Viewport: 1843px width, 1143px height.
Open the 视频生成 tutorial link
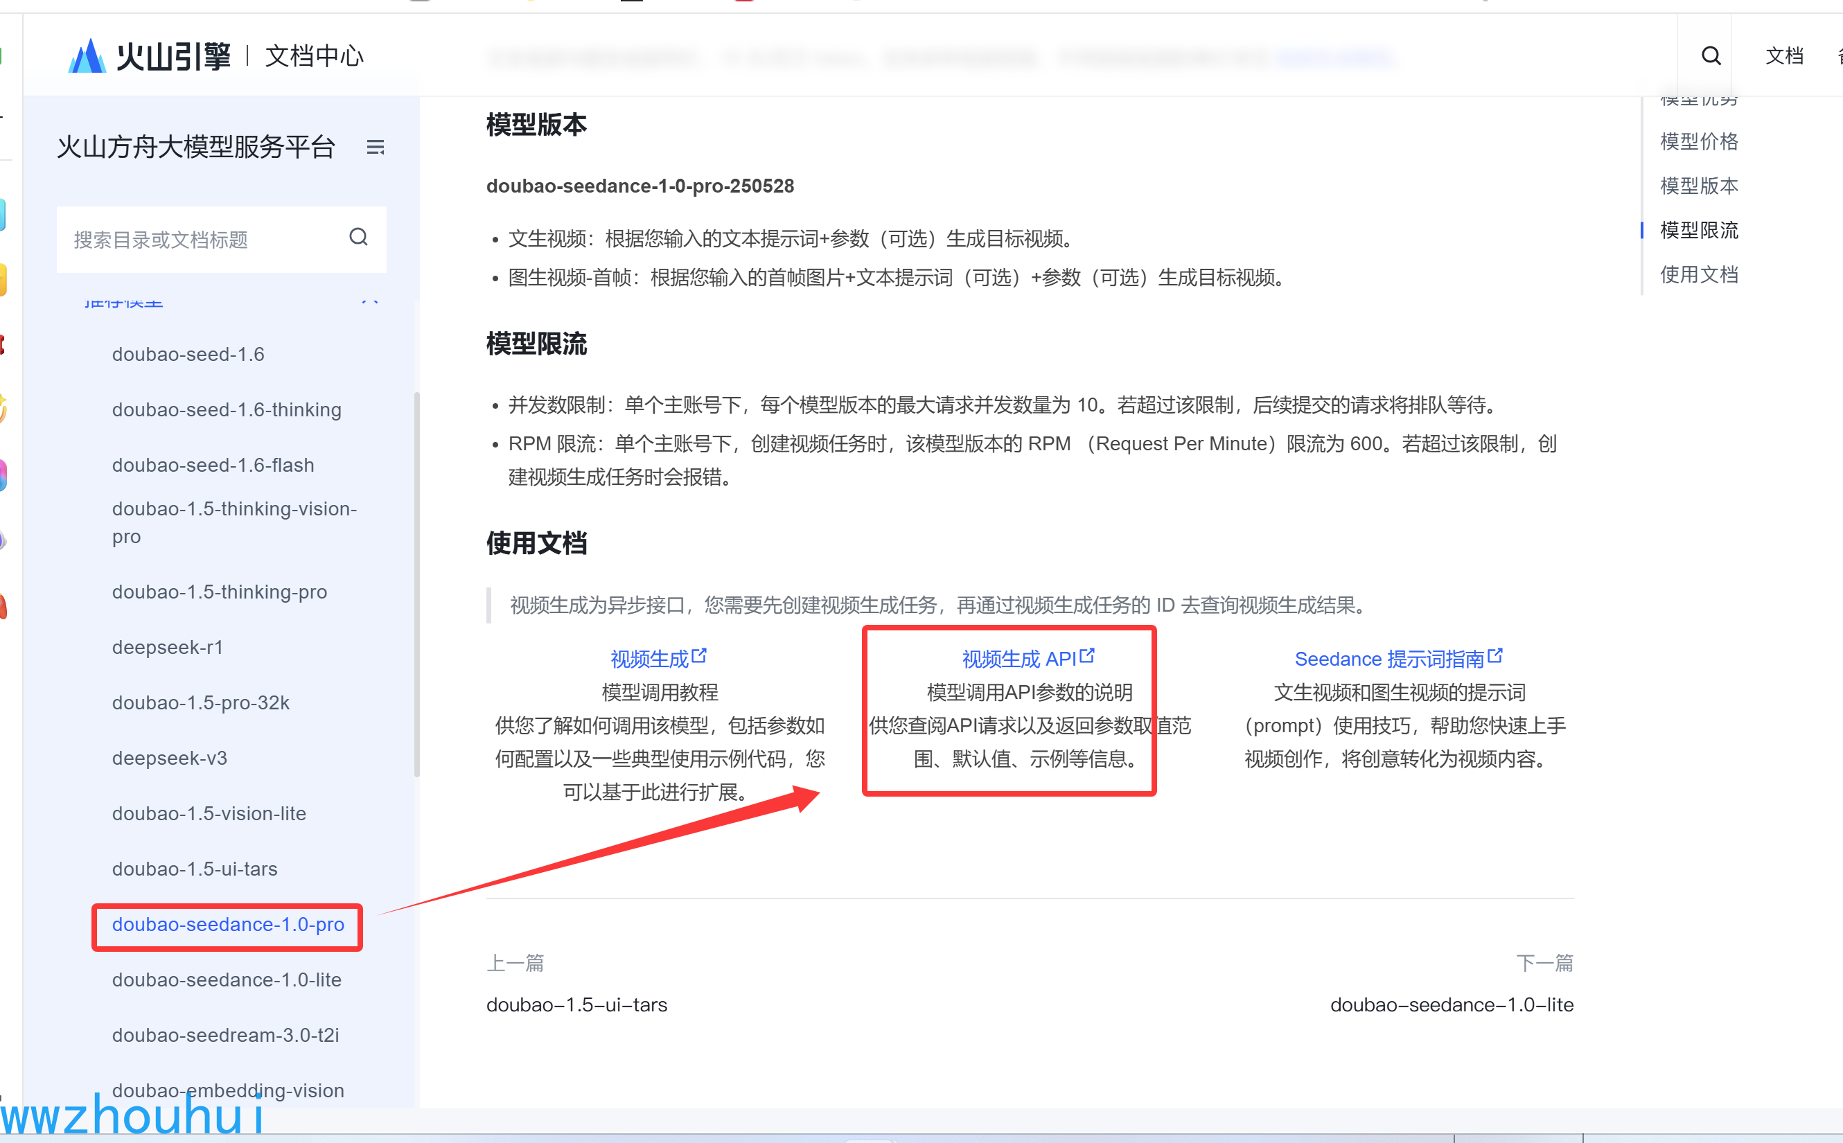coord(649,659)
